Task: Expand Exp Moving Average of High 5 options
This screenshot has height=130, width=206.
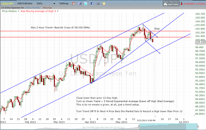Action: pyautogui.click(x=58, y=11)
